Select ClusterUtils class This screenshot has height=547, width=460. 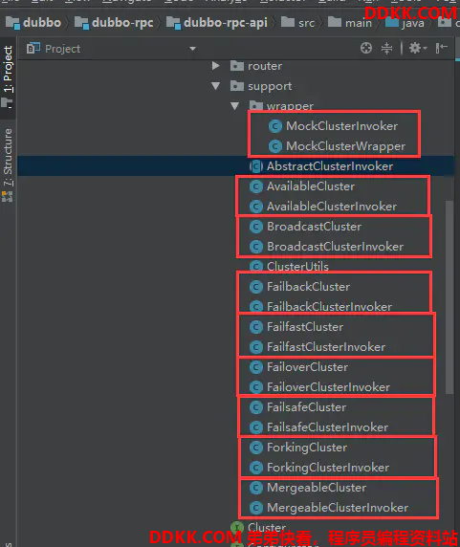pos(297,267)
